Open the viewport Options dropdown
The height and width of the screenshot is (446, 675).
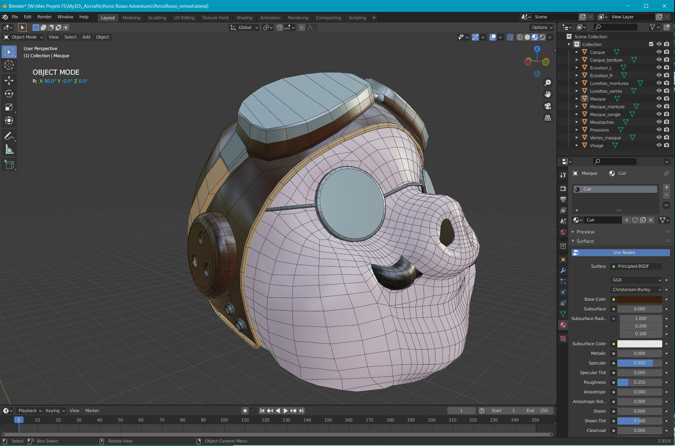pyautogui.click(x=542, y=27)
